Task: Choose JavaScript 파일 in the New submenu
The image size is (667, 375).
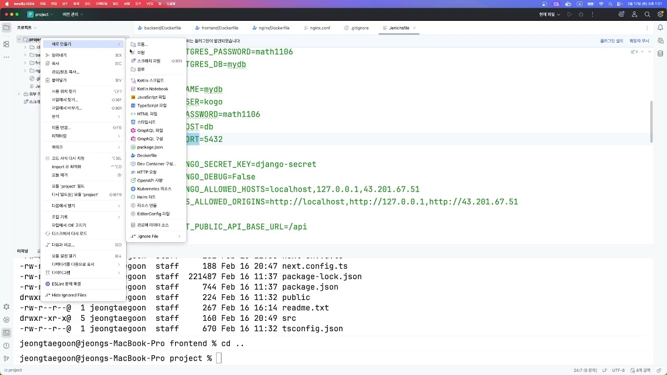Action: click(156, 97)
